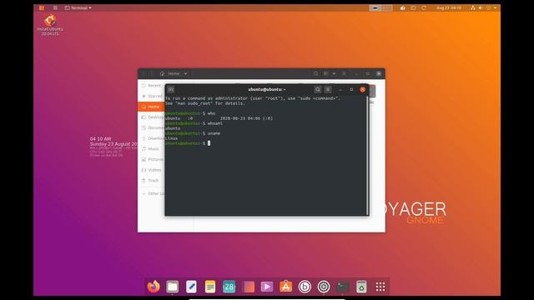Open the calendar app showing 28

[229, 287]
